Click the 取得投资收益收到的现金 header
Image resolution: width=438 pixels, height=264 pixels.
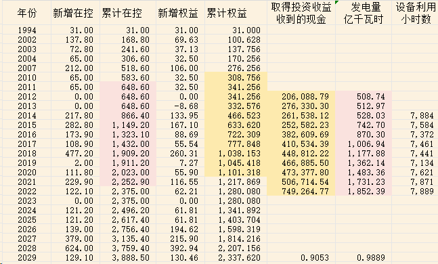(301, 13)
